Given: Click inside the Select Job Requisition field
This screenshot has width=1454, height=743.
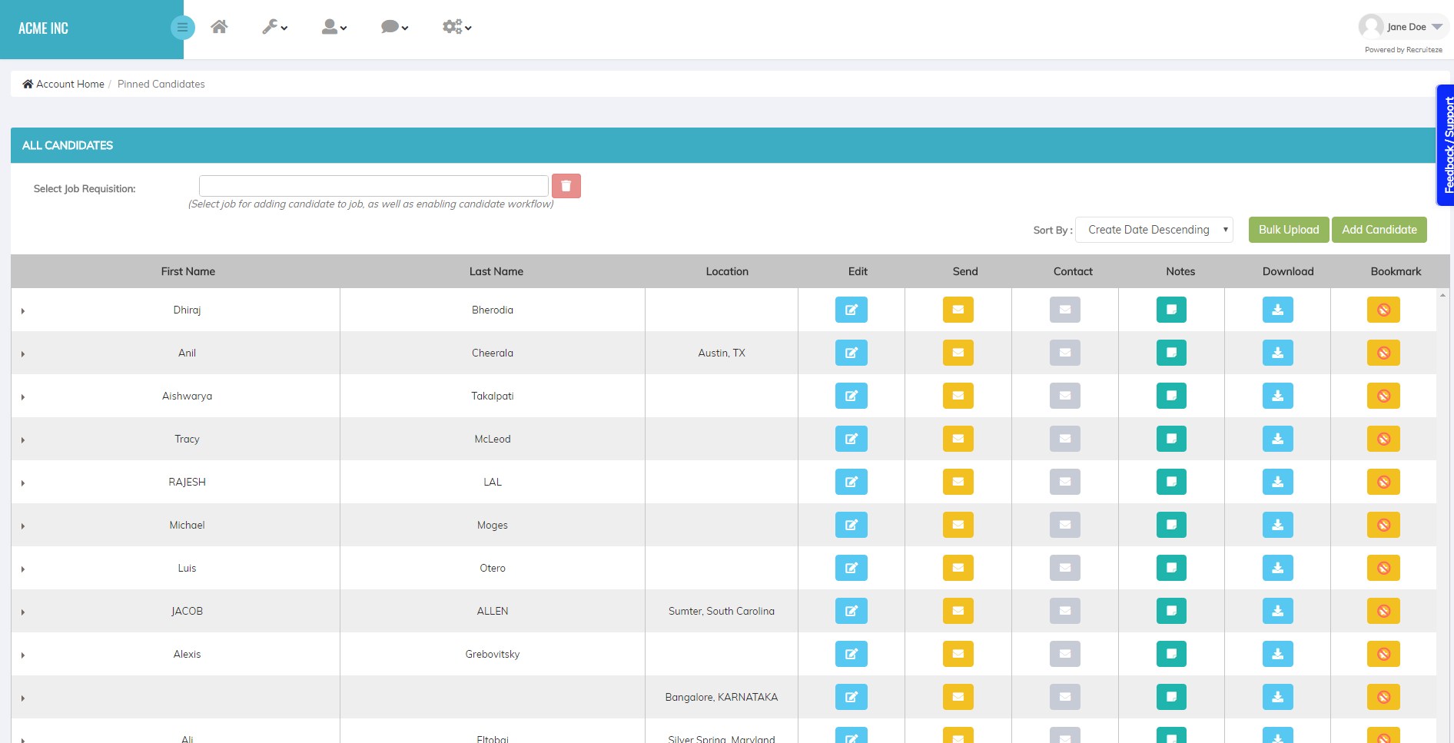Looking at the screenshot, I should click(373, 185).
